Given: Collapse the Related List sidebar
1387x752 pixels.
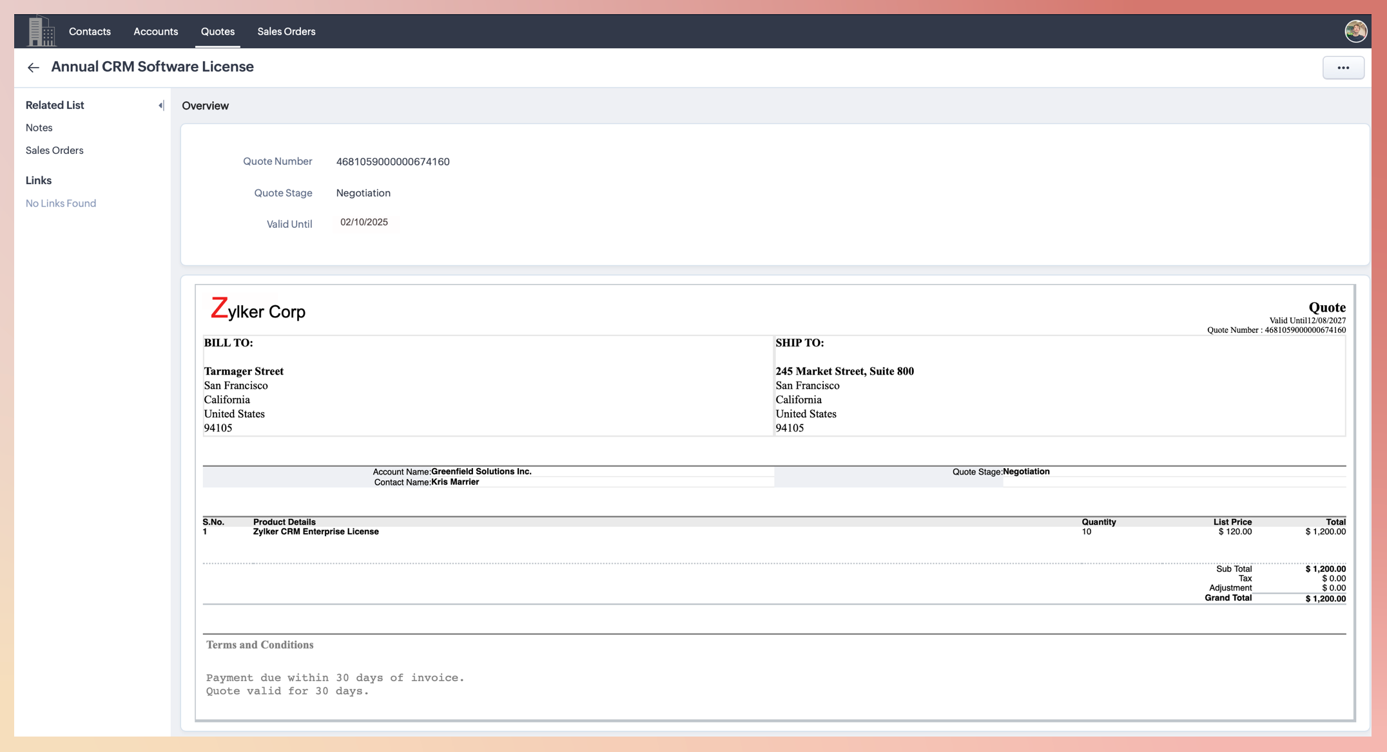Looking at the screenshot, I should (161, 105).
